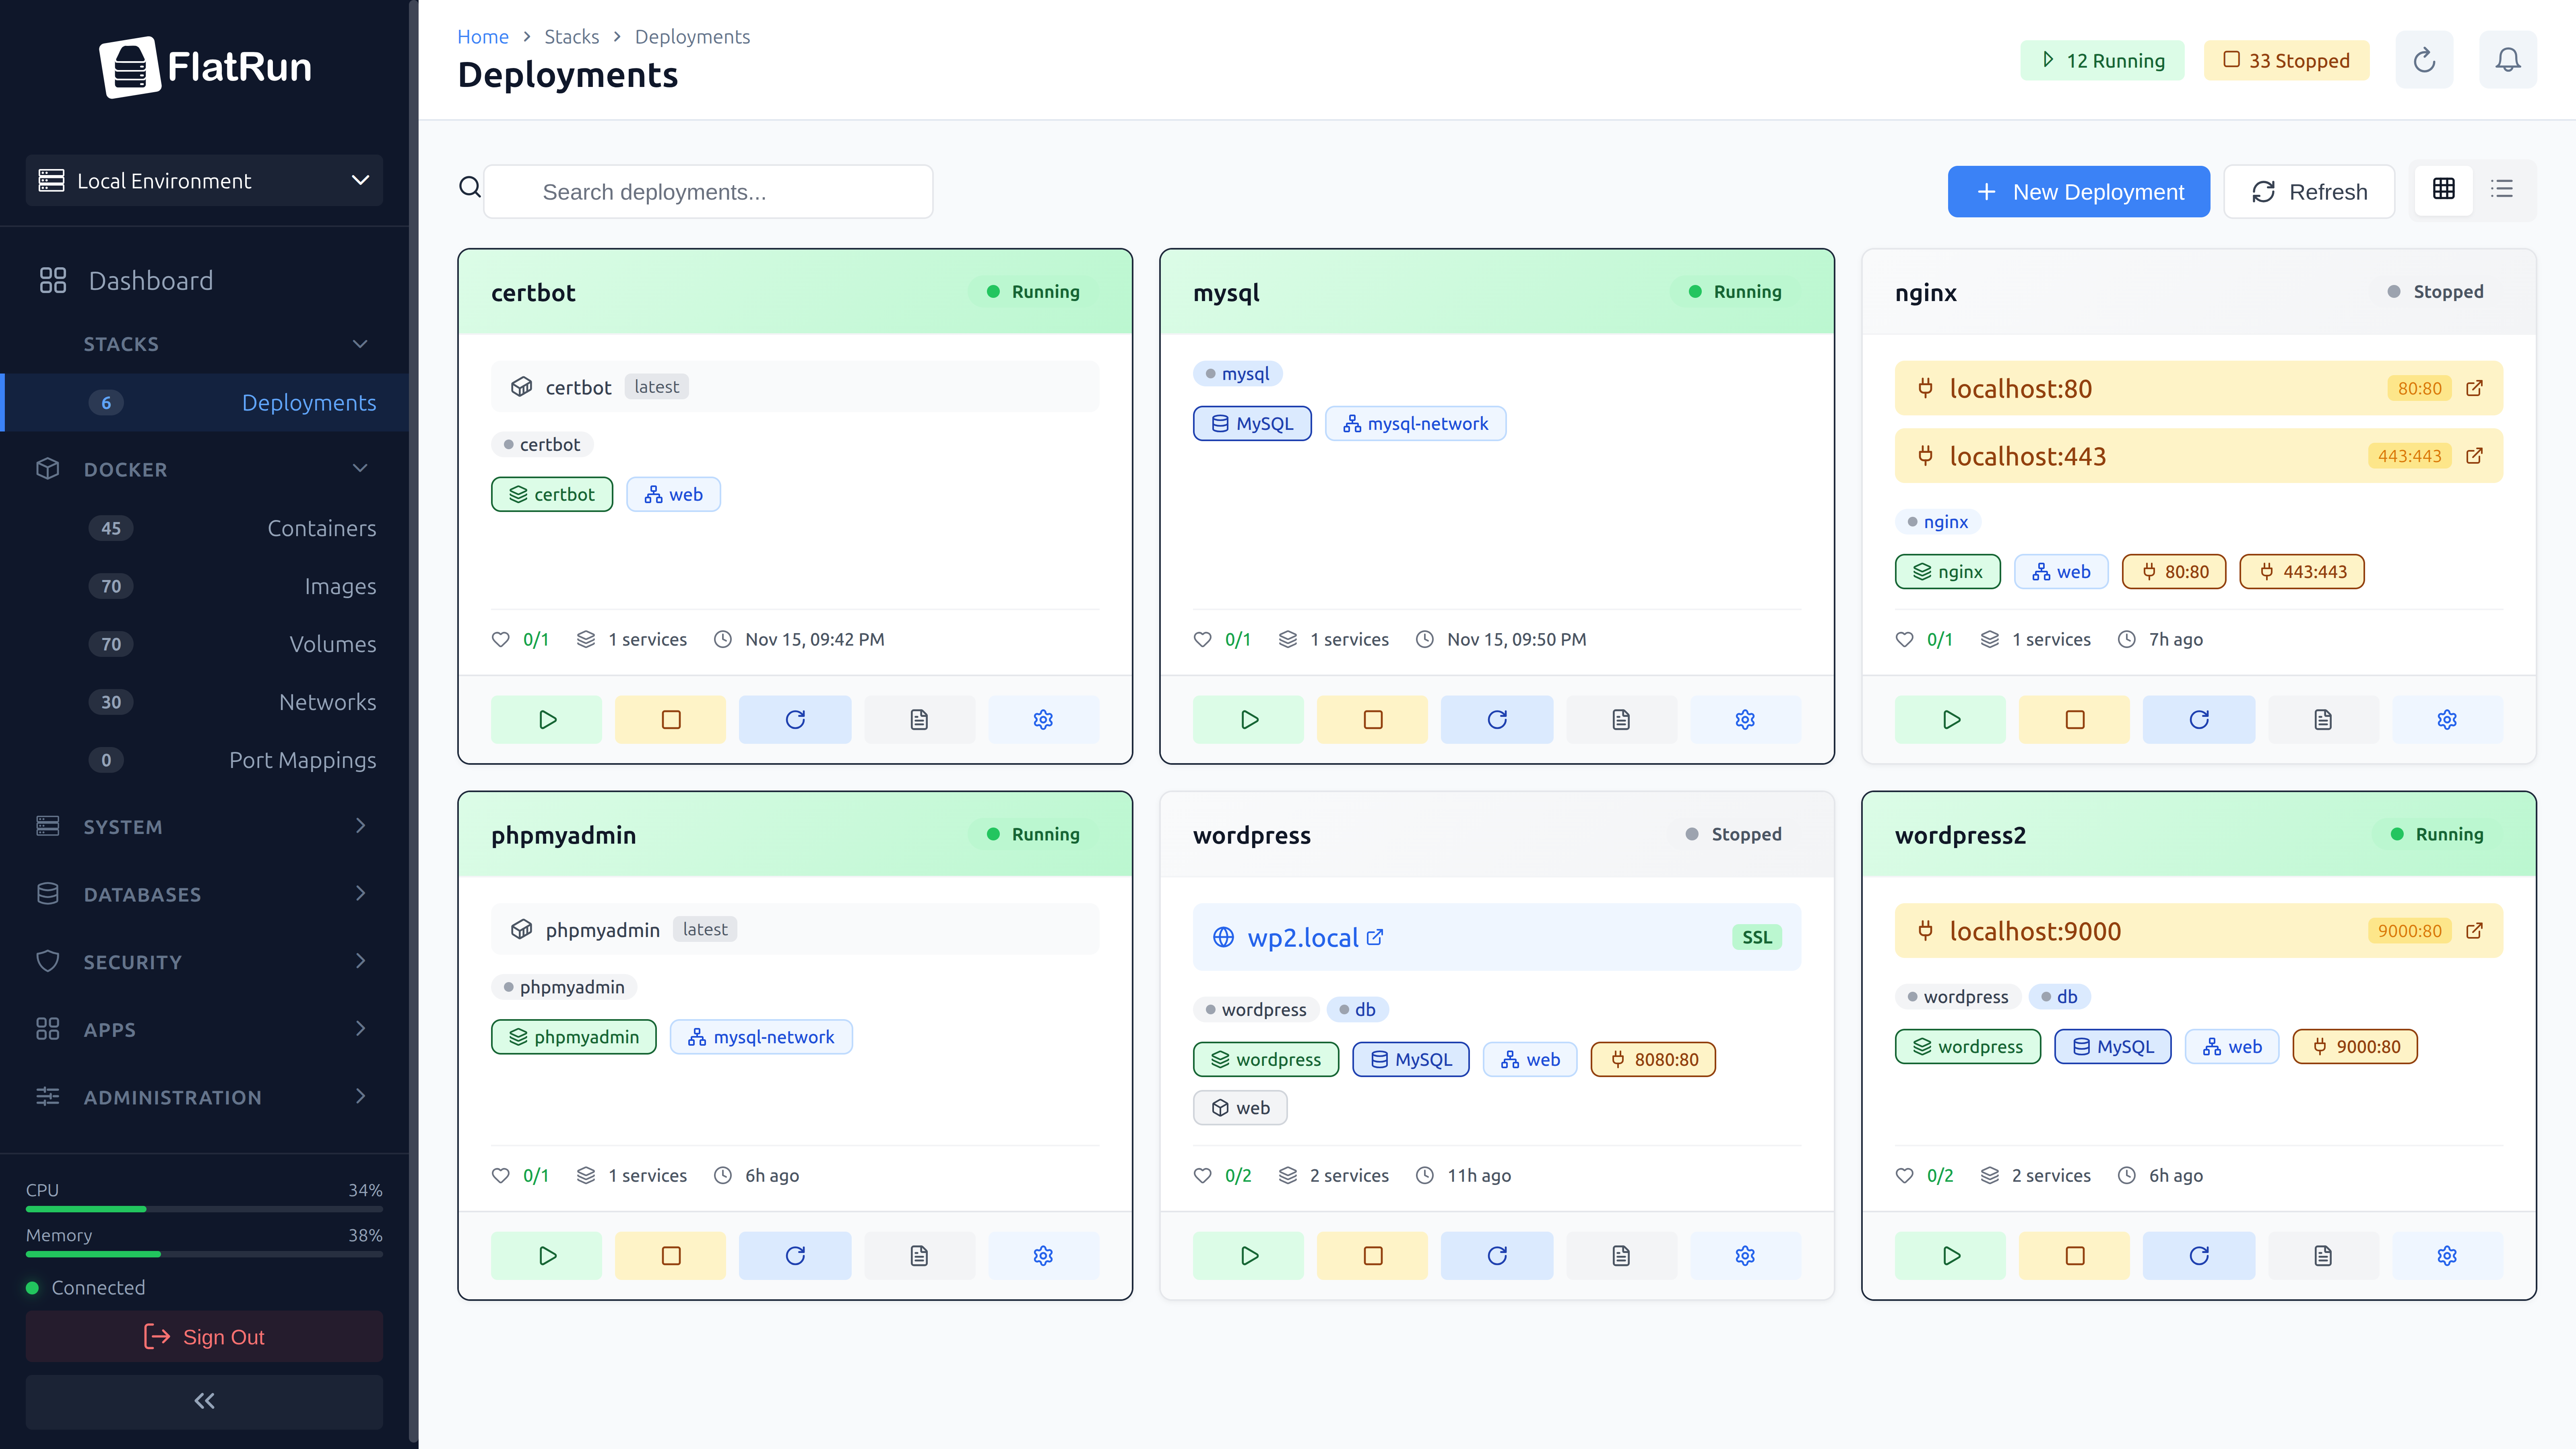Viewport: 2576px width, 1449px height.
Task: Click the search deployments field
Action: 707,191
